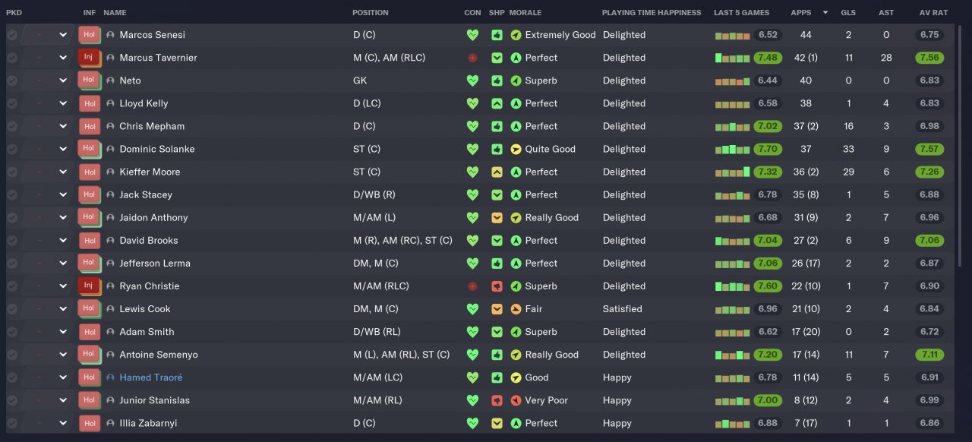Open Jack Stacey's player name link
Image resolution: width=972 pixels, height=442 pixels.
point(146,195)
